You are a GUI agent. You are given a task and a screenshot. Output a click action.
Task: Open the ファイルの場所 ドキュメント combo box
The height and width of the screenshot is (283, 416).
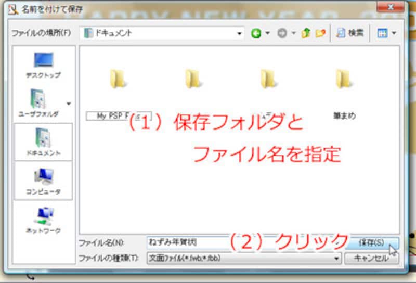click(x=162, y=33)
